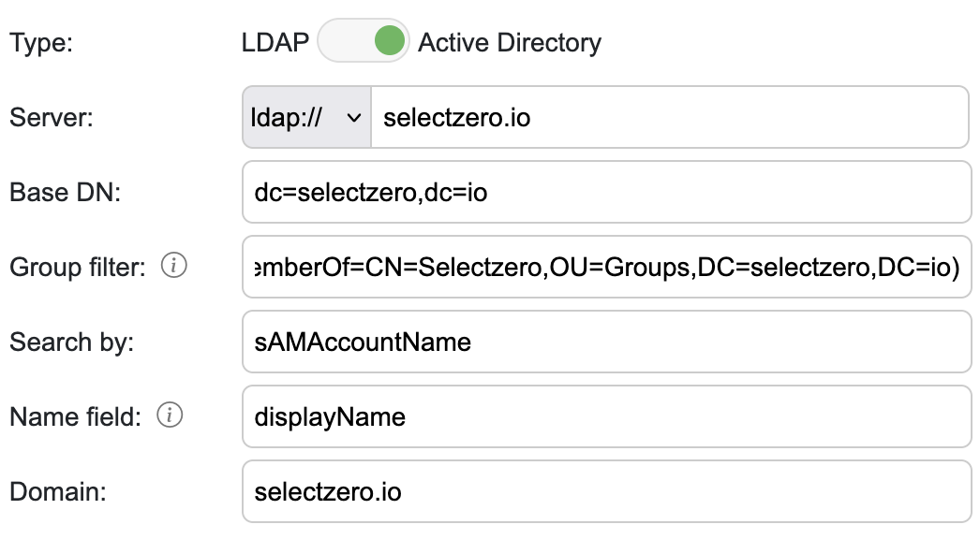Select the LDAP type label
This screenshot has height=539, width=980.
point(275,43)
